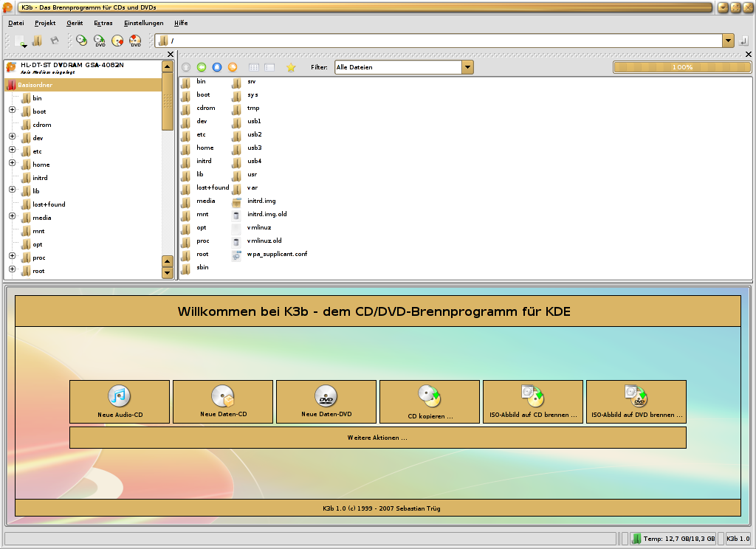
Task: Click the green back arrow icon
Action: coord(202,67)
